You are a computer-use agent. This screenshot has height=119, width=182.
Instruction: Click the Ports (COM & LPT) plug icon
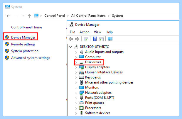point(82,98)
